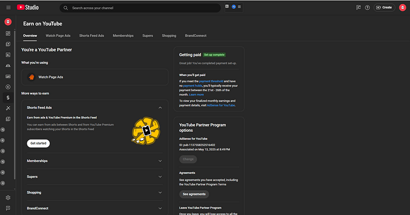Click the 'You're a YouTube Partner' heading
The image size is (410, 215).
pos(46,50)
